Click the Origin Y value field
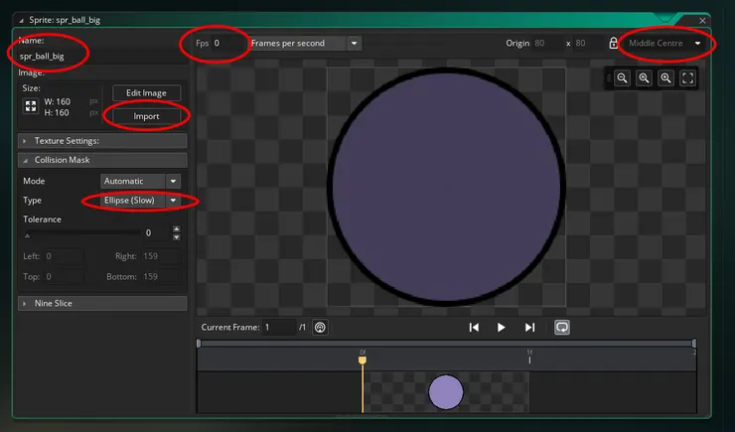 pyautogui.click(x=588, y=43)
